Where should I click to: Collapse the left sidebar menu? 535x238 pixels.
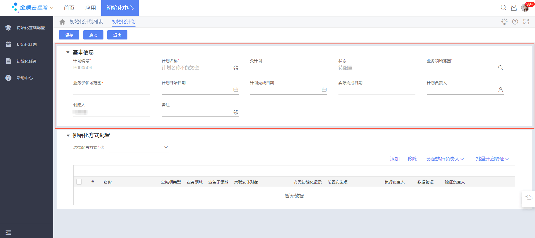click(x=8, y=232)
